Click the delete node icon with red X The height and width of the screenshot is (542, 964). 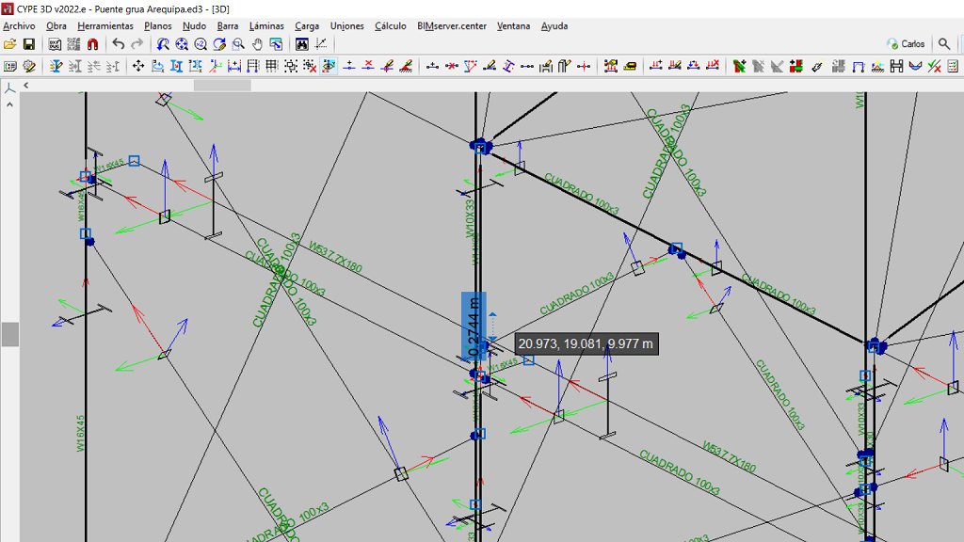[x=368, y=66]
